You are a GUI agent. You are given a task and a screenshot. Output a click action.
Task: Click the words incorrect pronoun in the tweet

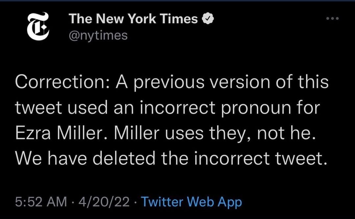click(x=215, y=108)
